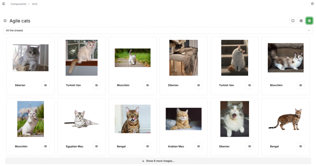This screenshot has height=166, width=316.
Task: Open photo of Munchkin kitten on path
Action: 133,58
